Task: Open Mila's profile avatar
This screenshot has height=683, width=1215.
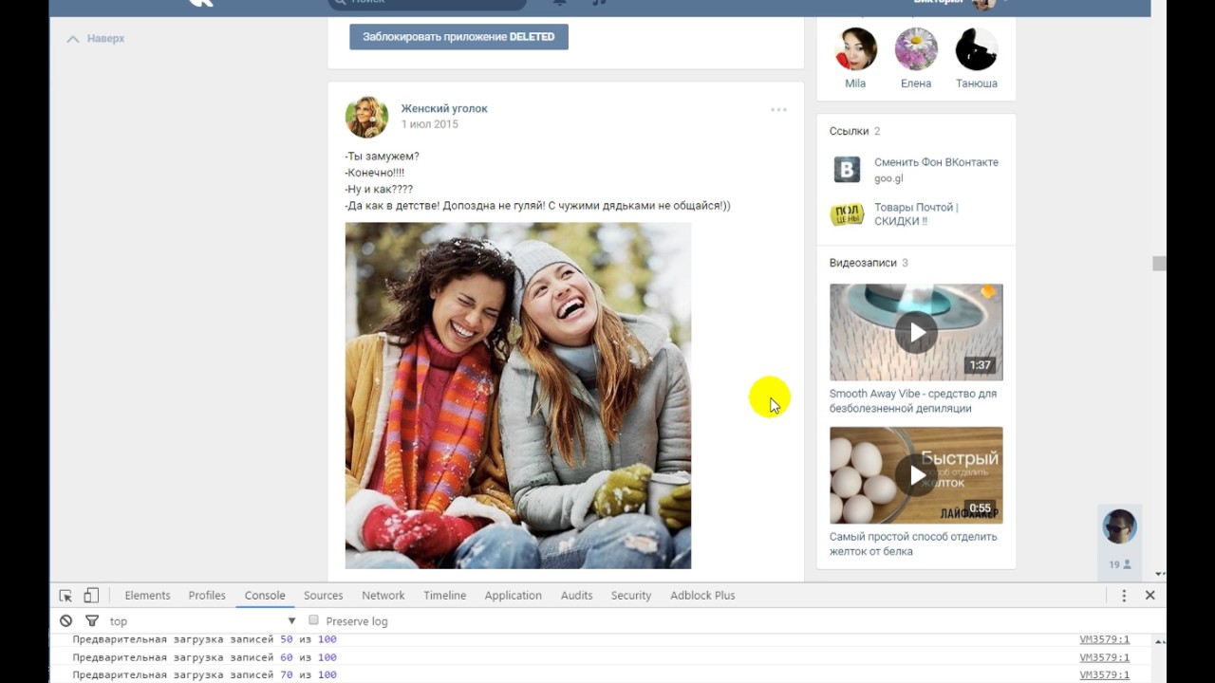Action: pos(855,48)
